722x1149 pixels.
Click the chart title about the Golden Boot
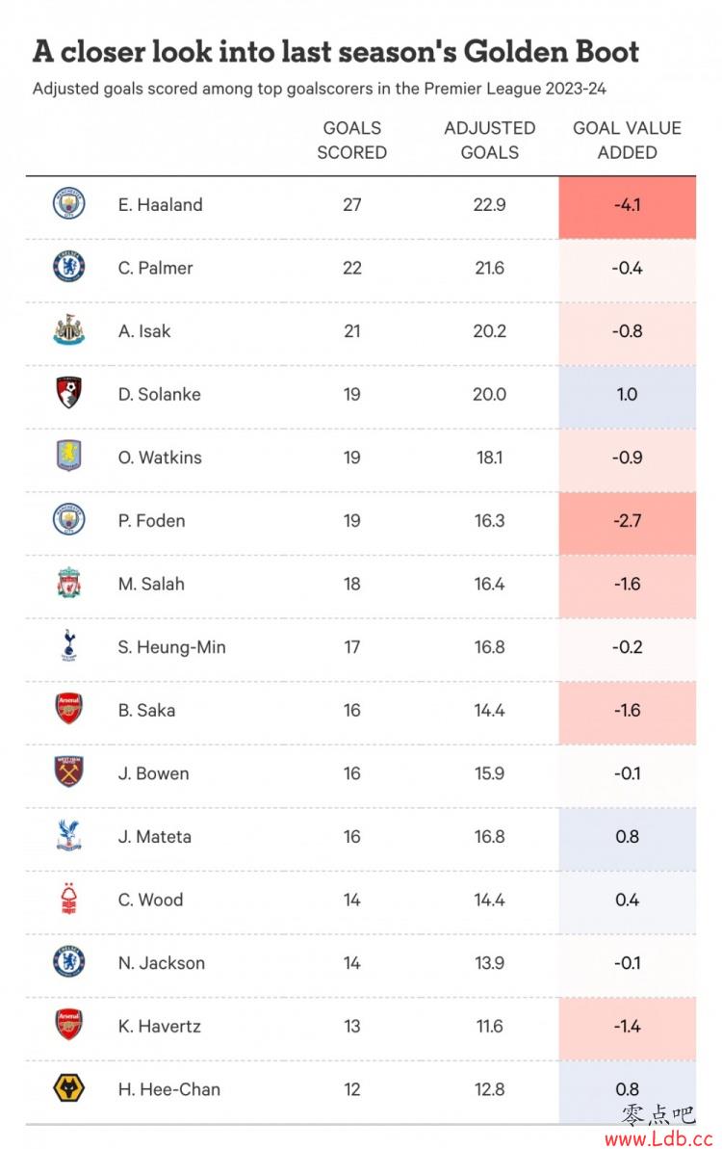(335, 51)
